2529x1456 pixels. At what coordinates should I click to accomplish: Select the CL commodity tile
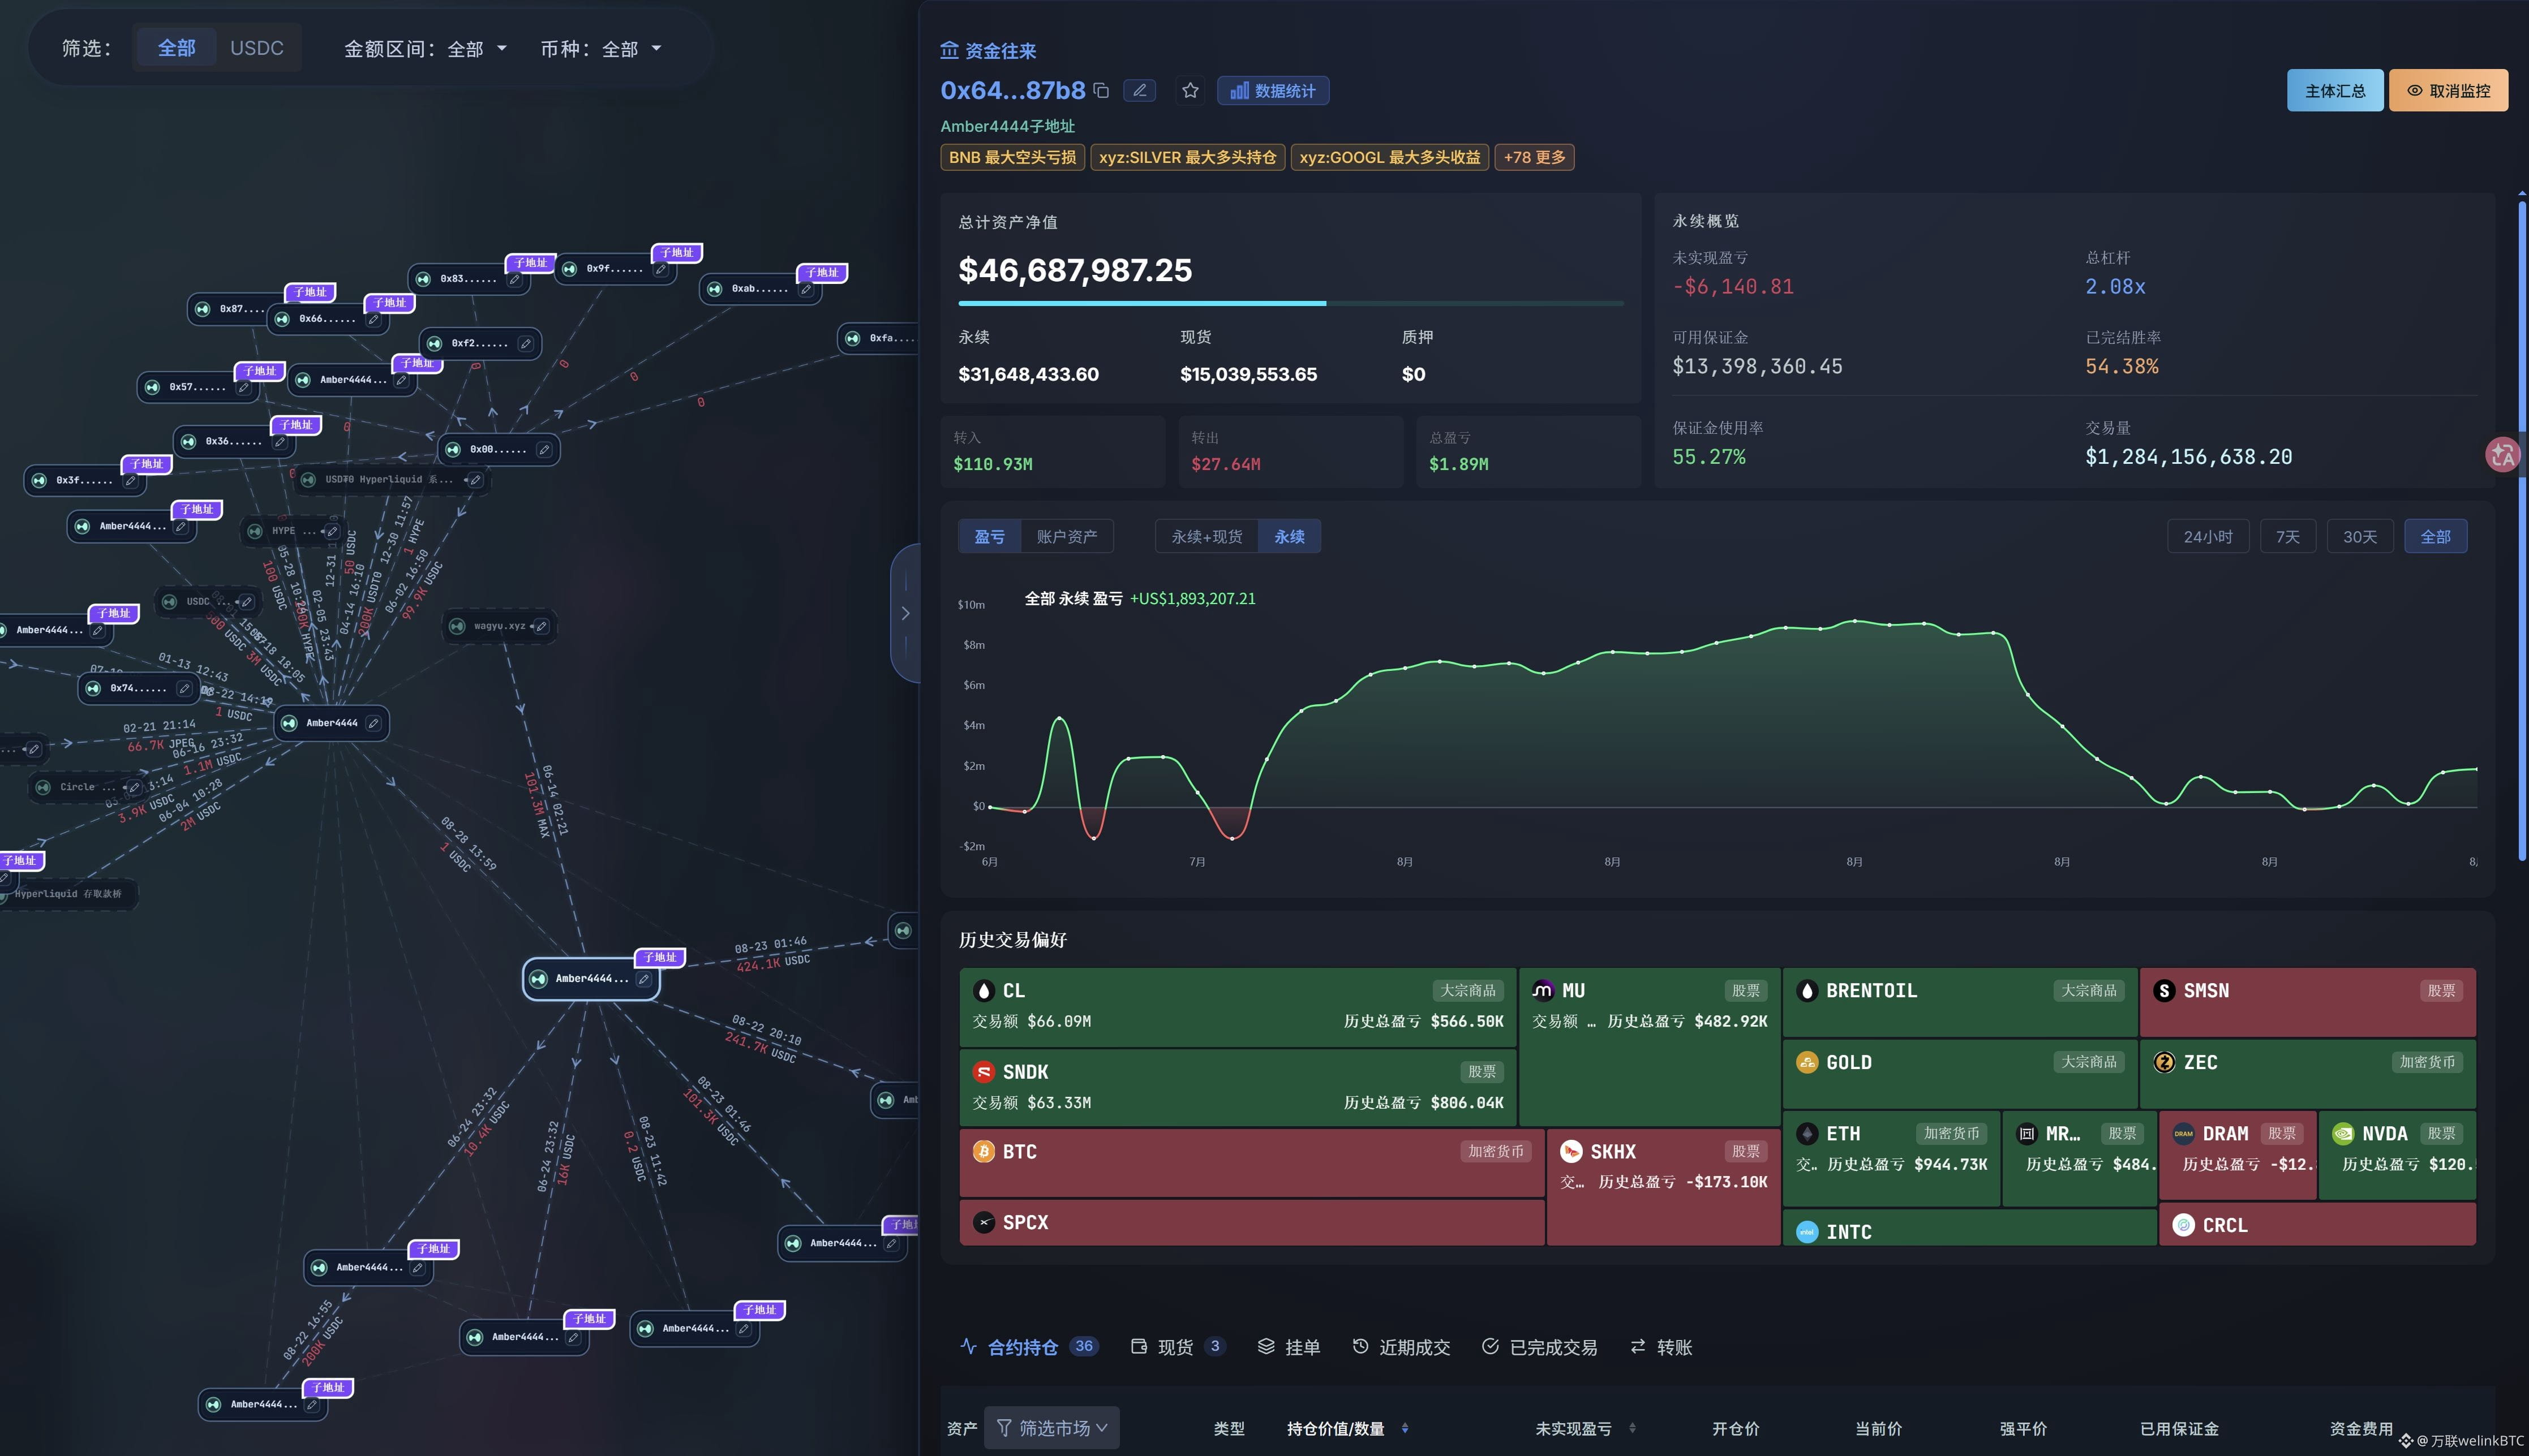(x=1238, y=1006)
